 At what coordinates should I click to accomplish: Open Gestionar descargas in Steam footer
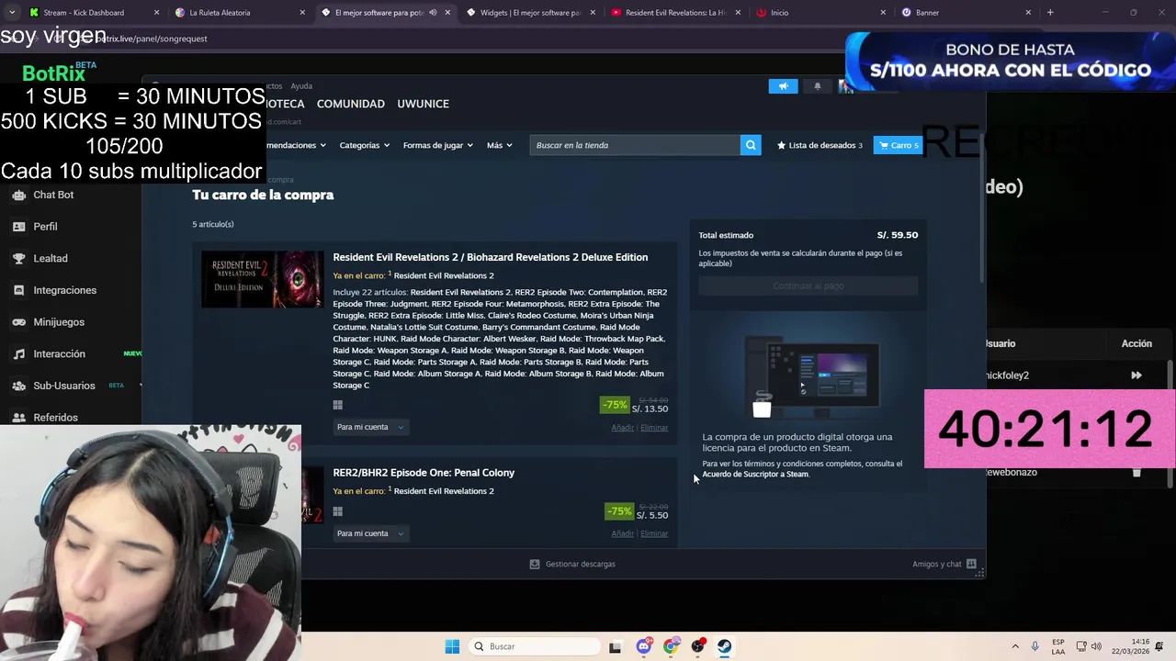point(572,564)
